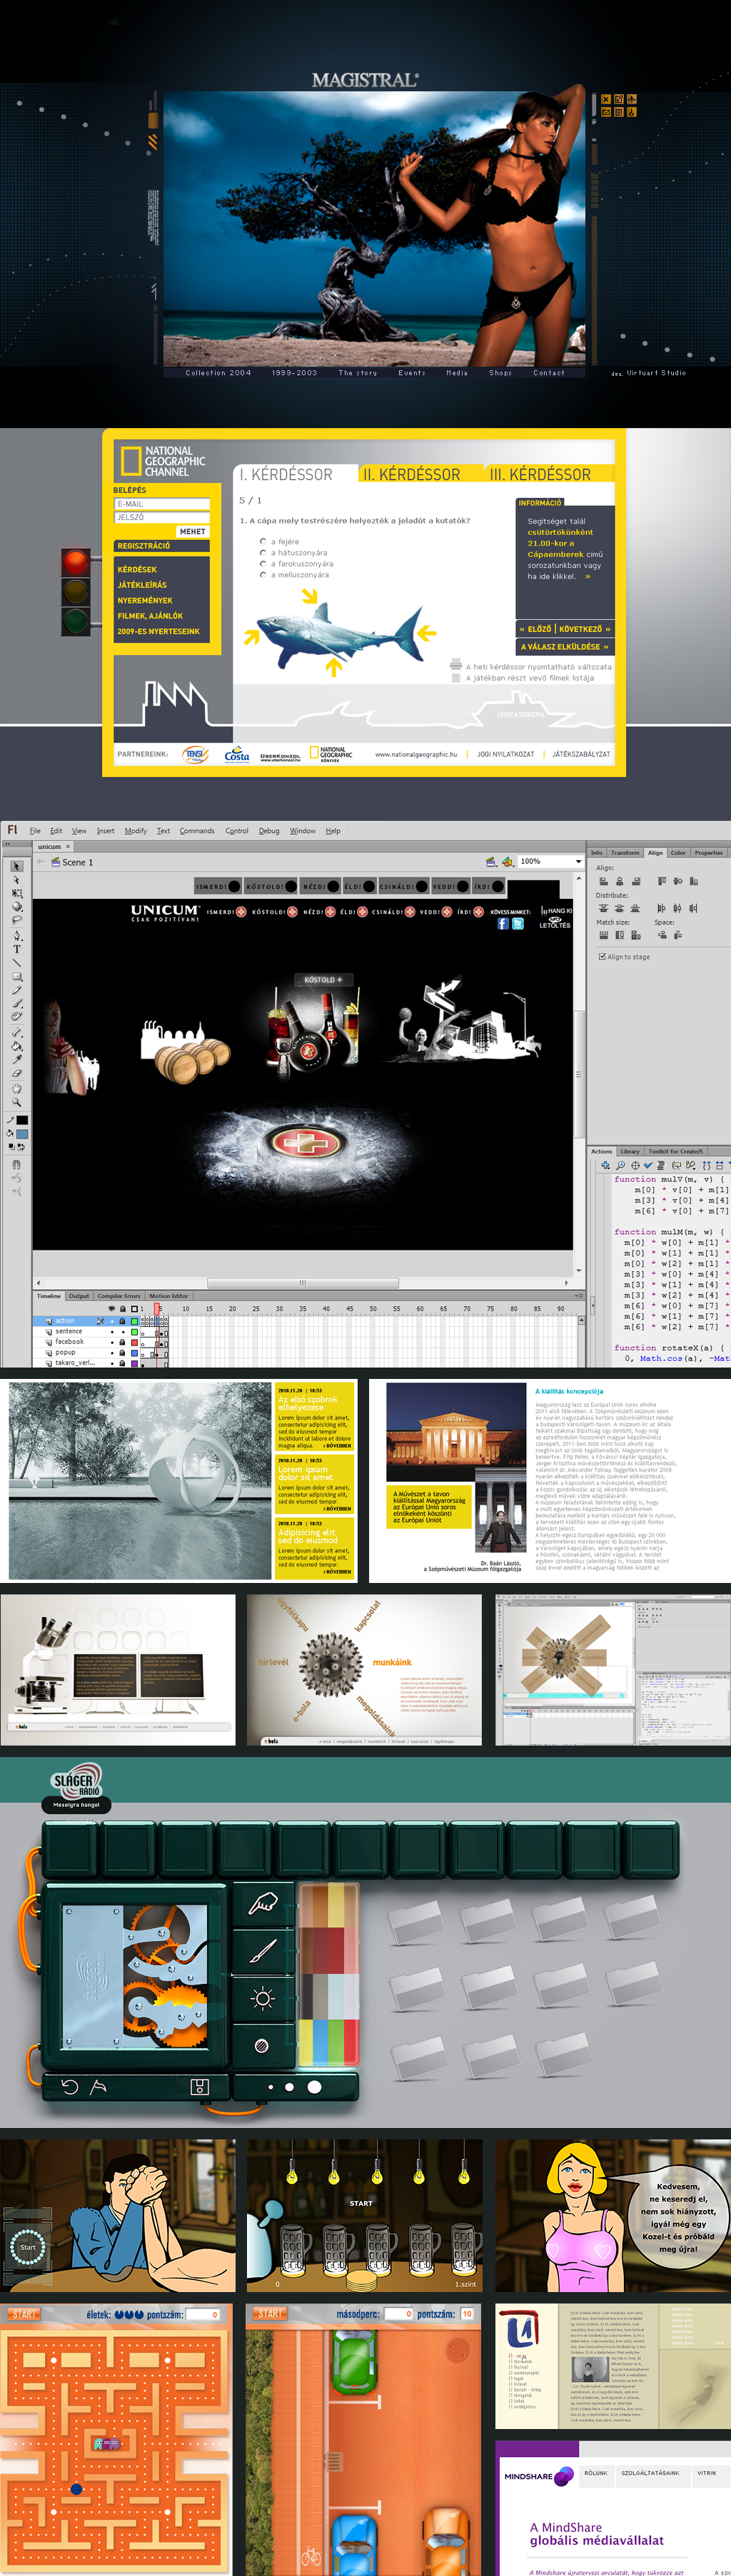Click the sun brightness icon in Sláger app

coord(263,1998)
